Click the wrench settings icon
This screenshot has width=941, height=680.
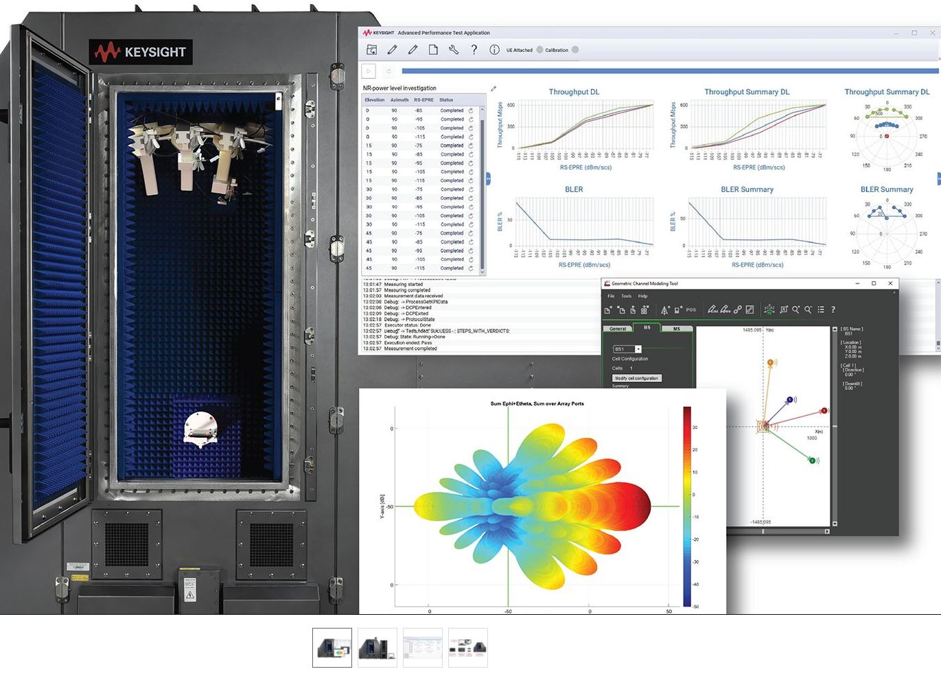click(x=454, y=49)
